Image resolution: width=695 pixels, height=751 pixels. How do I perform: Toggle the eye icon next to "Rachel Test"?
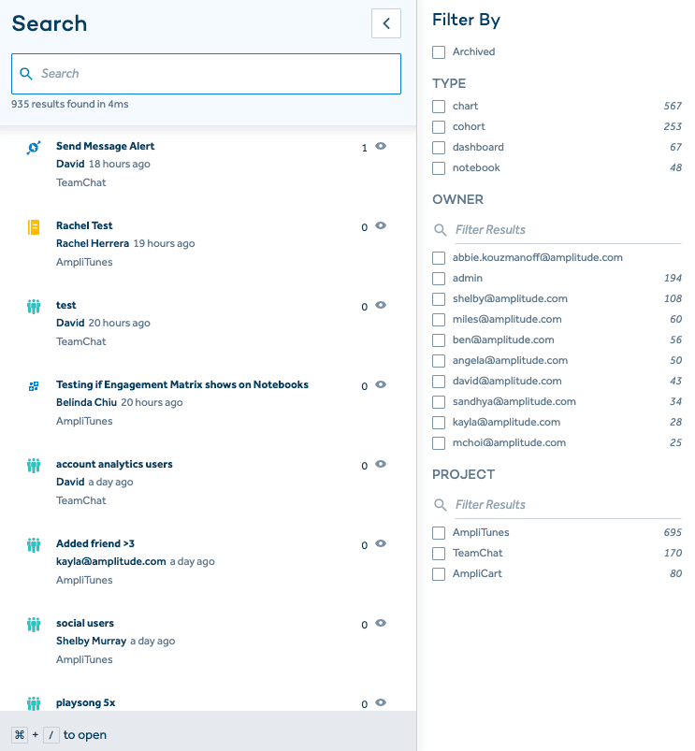[x=381, y=226]
